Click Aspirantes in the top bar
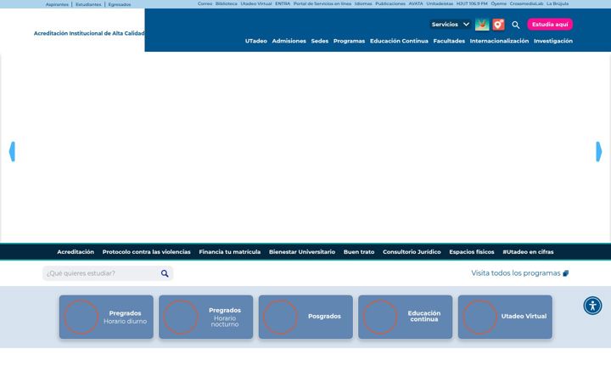 57,5
